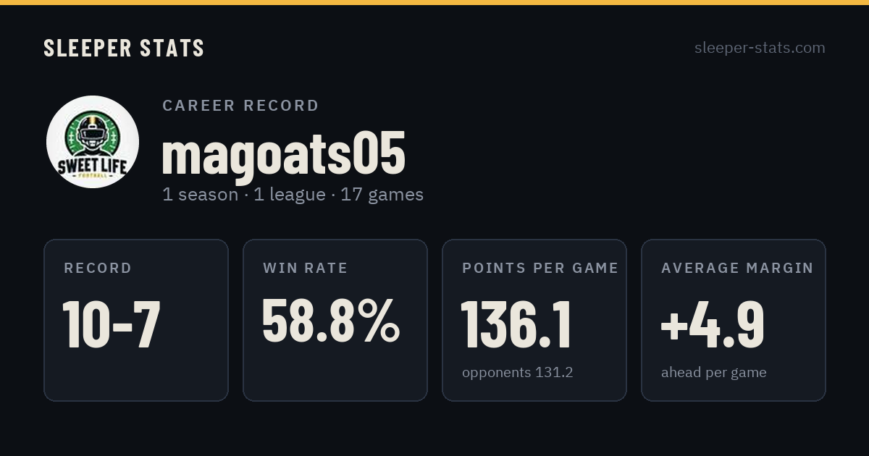Screen dimensions: 869x456
Task: Click the +4.9 margin value
Action: [x=713, y=324]
